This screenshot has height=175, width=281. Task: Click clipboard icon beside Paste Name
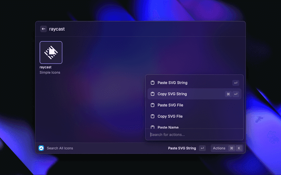(x=152, y=127)
